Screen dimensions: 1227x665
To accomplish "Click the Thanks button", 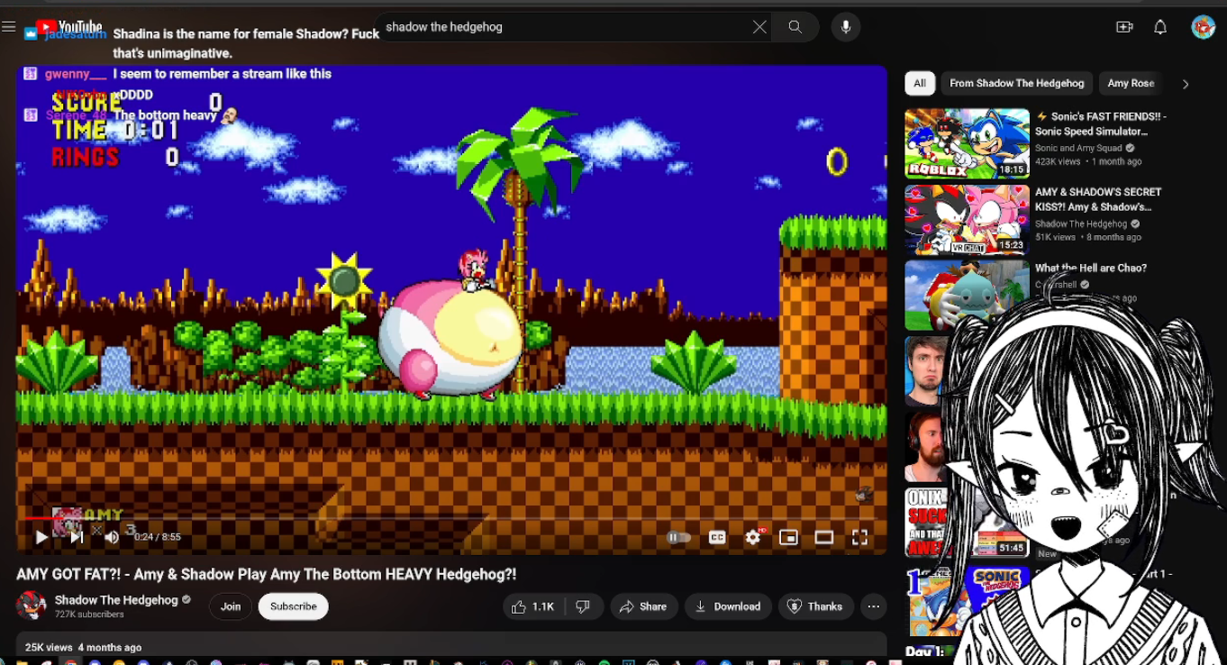I will click(x=815, y=606).
